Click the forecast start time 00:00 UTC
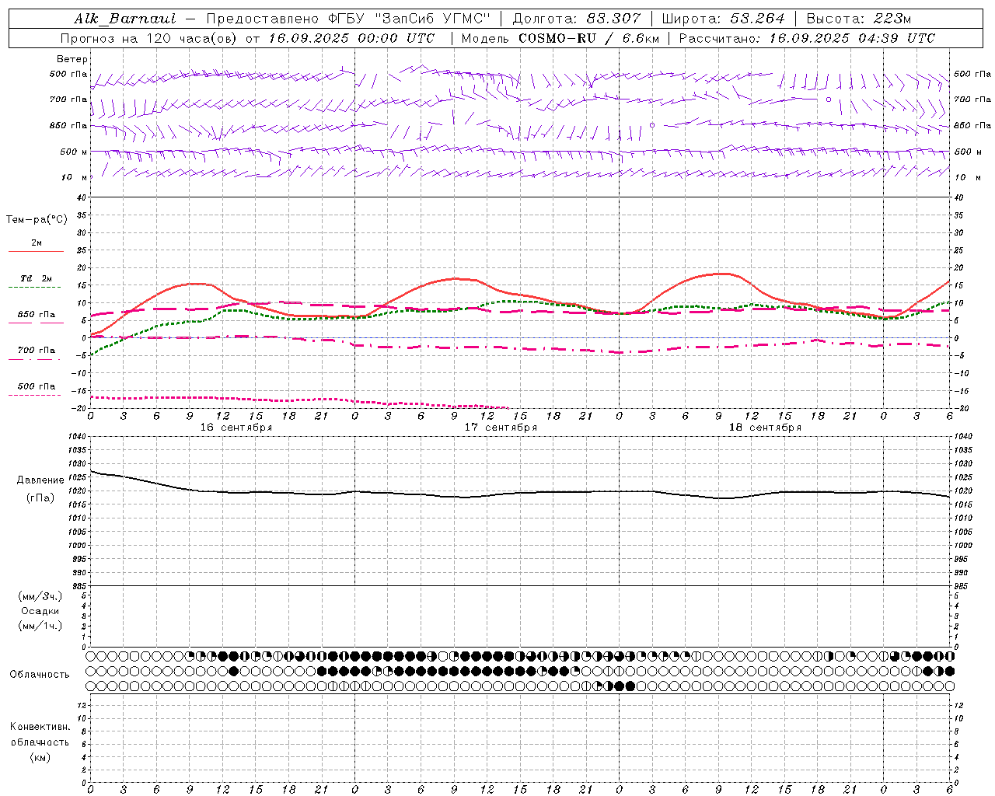Image resolution: width=995 pixels, height=796 pixels. point(396,38)
